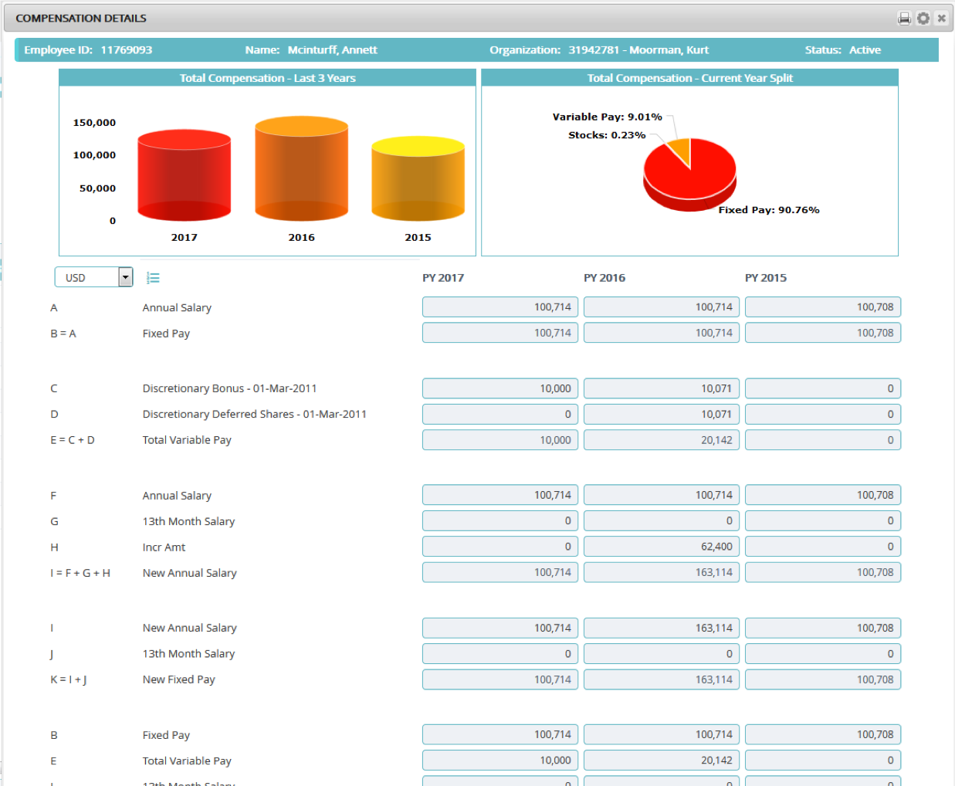The image size is (955, 786).
Task: Click the 2017 bar in the compensation chart
Action: click(x=184, y=174)
